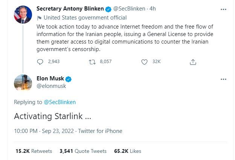
Task: Click the @SecBlinken mention in Replying to
Action: [x=60, y=102]
